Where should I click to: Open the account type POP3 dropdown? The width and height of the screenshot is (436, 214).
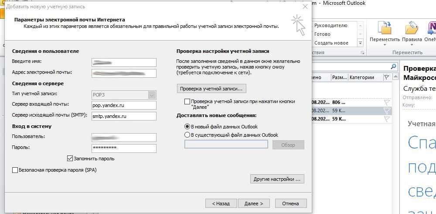pos(152,95)
